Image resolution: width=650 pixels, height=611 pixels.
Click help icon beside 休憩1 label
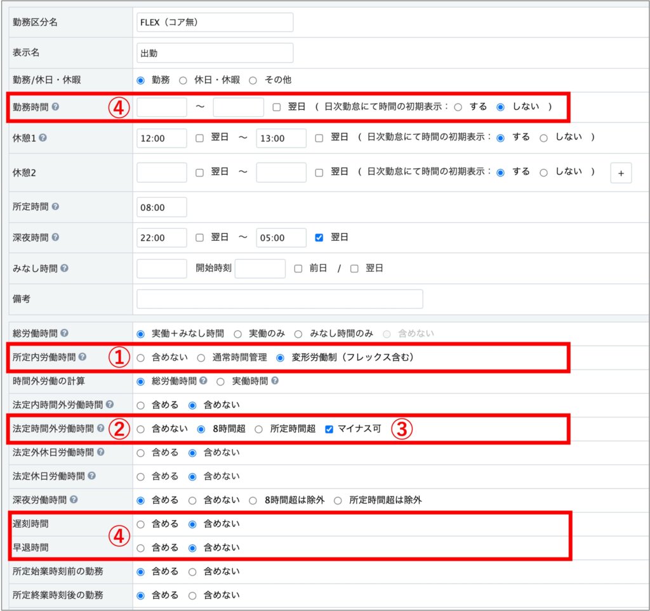(43, 138)
